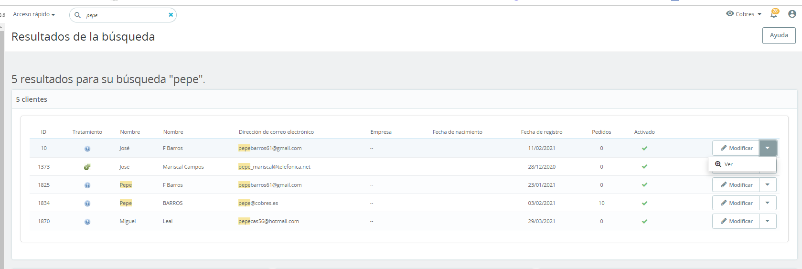Toggle the Activado check for client 1834
This screenshot has height=269, width=802.
[644, 203]
